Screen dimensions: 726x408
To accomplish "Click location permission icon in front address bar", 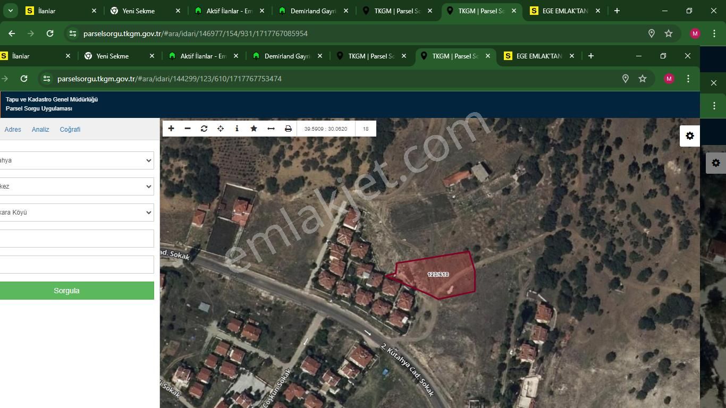I will point(626,79).
